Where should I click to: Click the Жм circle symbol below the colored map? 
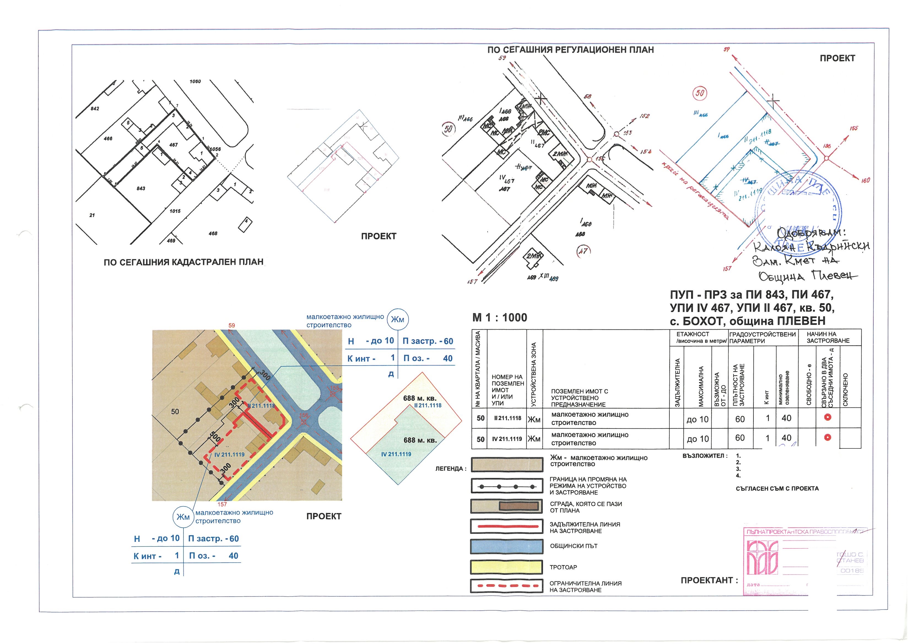(183, 517)
